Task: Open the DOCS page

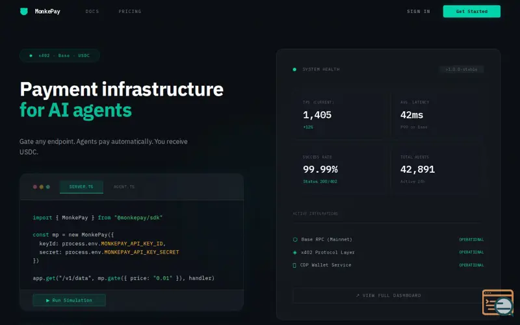Action: (x=92, y=11)
